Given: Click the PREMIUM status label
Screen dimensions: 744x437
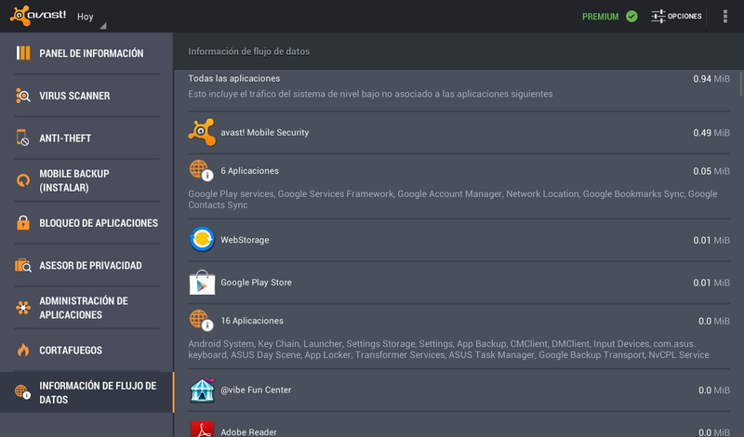Looking at the screenshot, I should click(x=600, y=17).
